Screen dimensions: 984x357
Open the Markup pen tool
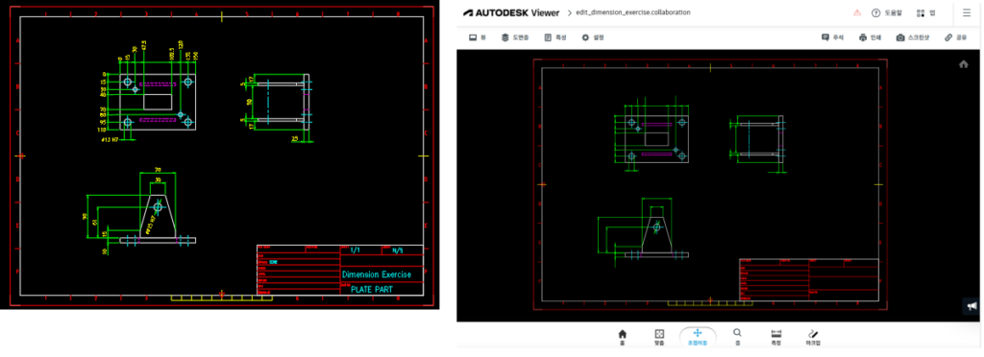point(813,336)
